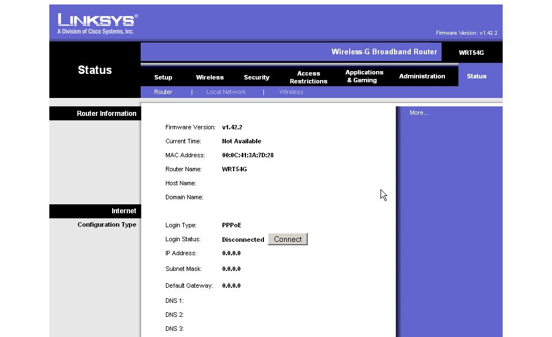This screenshot has width=552, height=337.
Task: Click the Linksys logo
Action: pyautogui.click(x=98, y=24)
